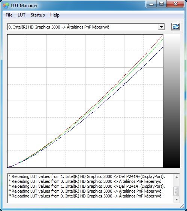Open the LUT menu
Image resolution: width=187 pixels, height=211 pixels.
coord(21,15)
